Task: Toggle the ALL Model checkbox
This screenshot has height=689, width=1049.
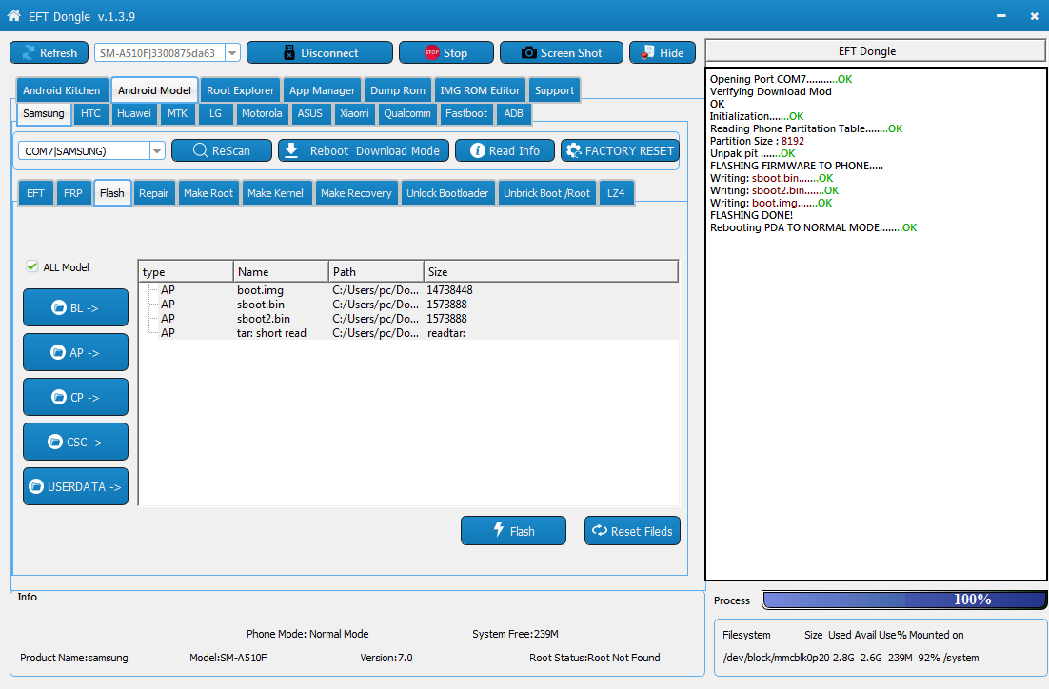Action: (x=32, y=266)
